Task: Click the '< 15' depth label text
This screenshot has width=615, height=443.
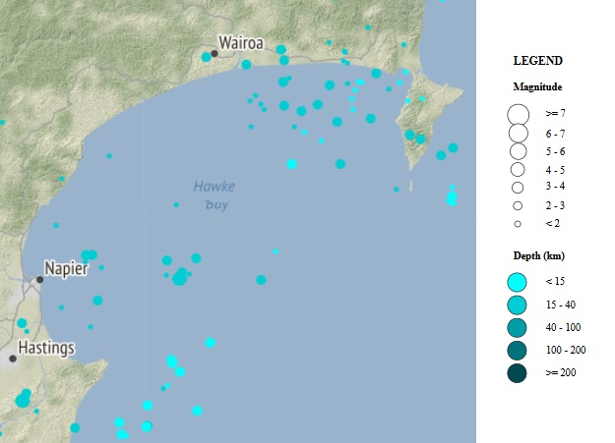Action: click(x=555, y=281)
